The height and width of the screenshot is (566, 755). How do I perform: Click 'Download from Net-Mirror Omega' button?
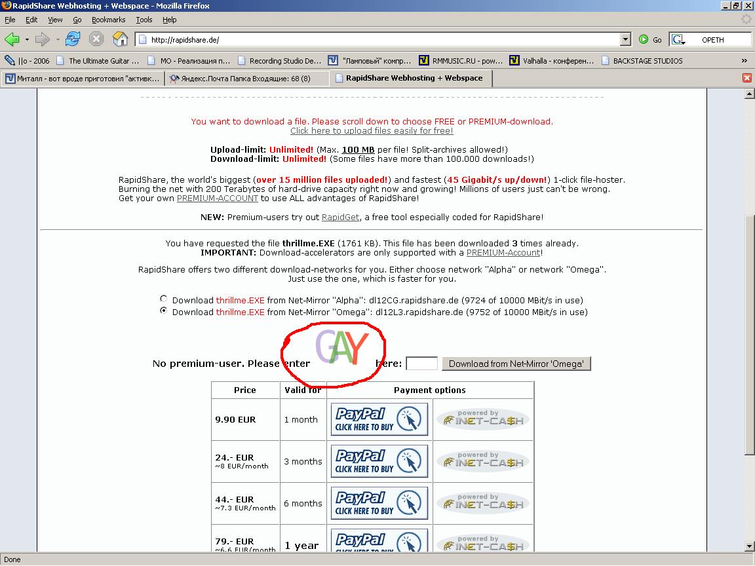pos(516,364)
